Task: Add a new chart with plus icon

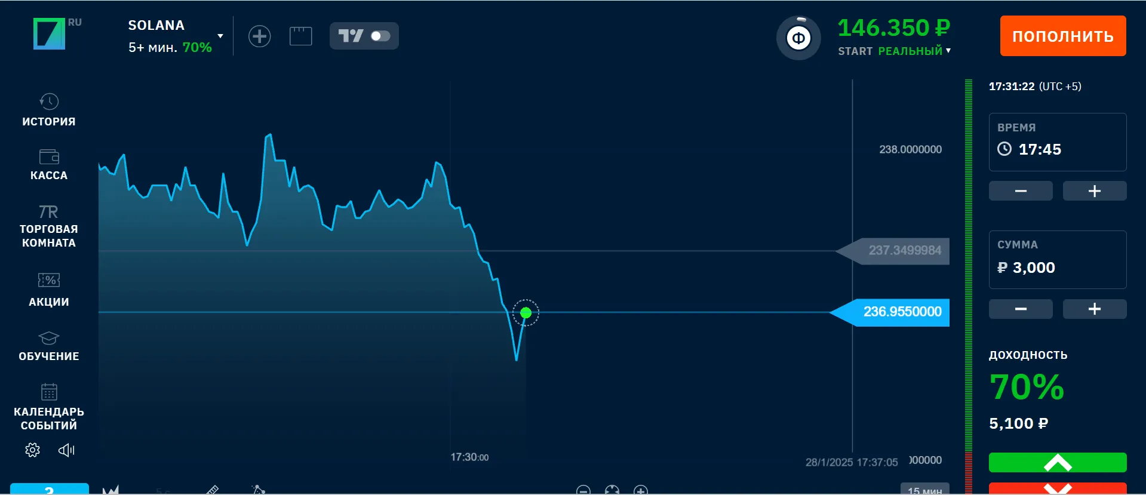Action: click(259, 36)
